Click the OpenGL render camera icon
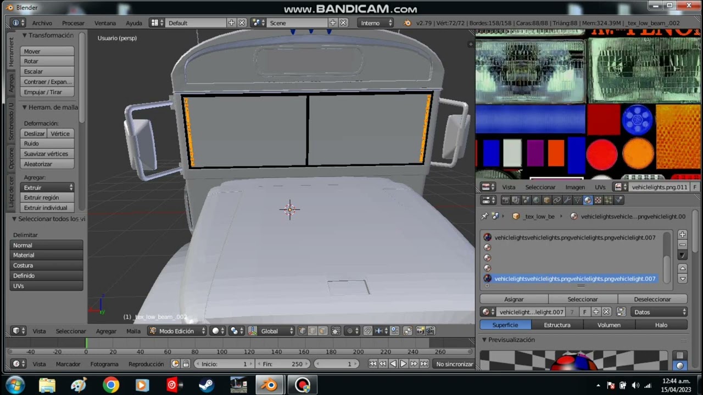 point(420,331)
